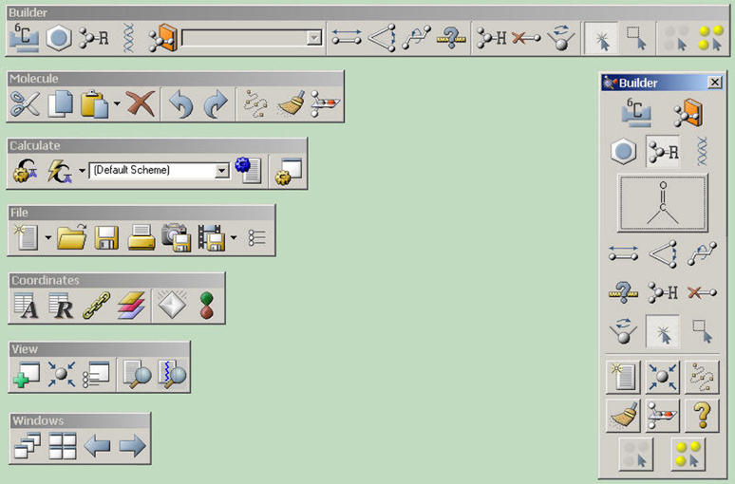The width and height of the screenshot is (735, 484).
Task: Redo action in Molecule toolbar
Action: point(216,104)
